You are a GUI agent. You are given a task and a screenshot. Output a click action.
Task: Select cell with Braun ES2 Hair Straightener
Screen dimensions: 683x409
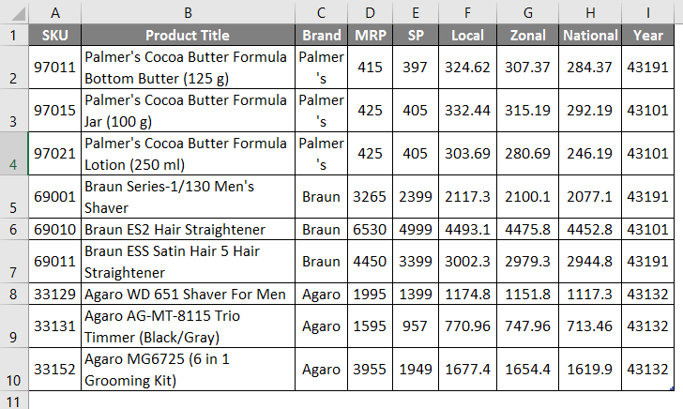point(189,230)
